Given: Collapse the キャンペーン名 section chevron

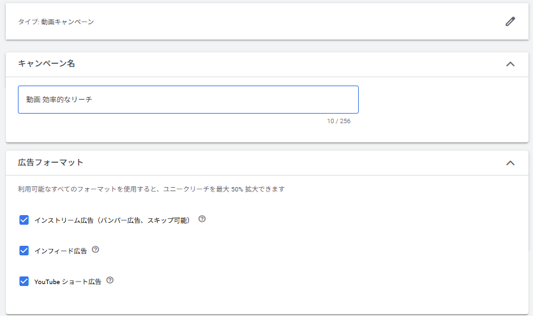Looking at the screenshot, I should [x=510, y=64].
